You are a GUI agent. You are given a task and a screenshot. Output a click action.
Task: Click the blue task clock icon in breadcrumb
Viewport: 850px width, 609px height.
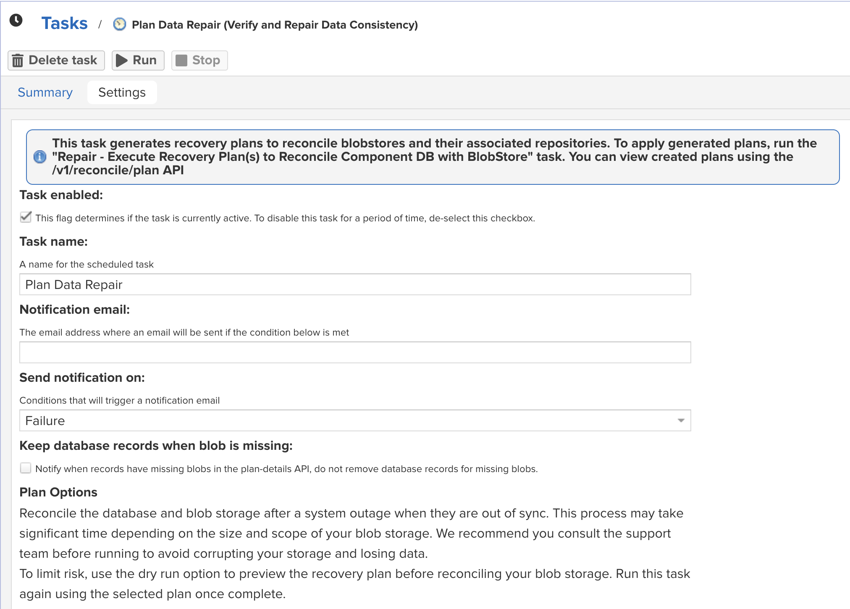pos(120,24)
